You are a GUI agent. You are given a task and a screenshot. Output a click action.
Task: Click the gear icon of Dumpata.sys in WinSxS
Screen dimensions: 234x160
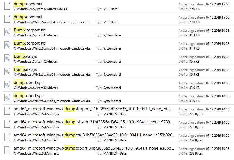click(x=7, y=71)
